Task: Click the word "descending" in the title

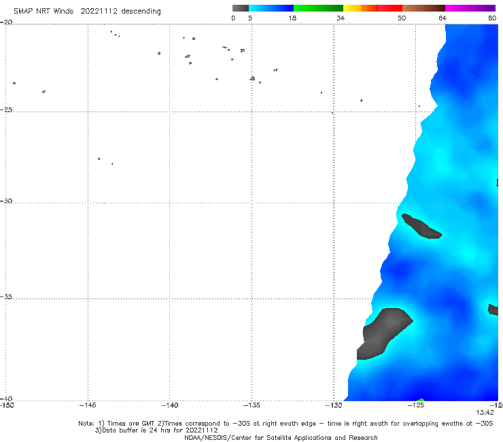Action: point(141,12)
